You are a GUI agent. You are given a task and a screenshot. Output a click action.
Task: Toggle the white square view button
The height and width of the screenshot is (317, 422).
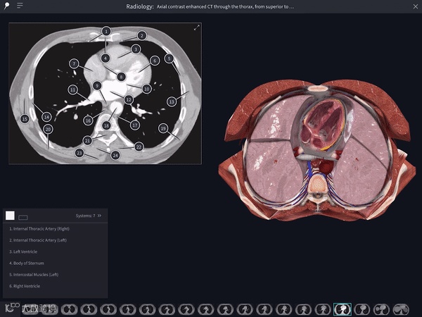[x=11, y=216]
